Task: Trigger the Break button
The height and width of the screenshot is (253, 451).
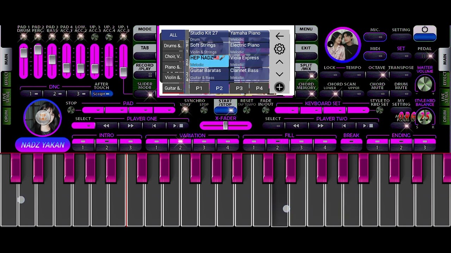Action: pos(351,145)
